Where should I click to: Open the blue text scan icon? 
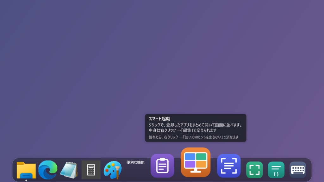pyautogui.click(x=229, y=166)
